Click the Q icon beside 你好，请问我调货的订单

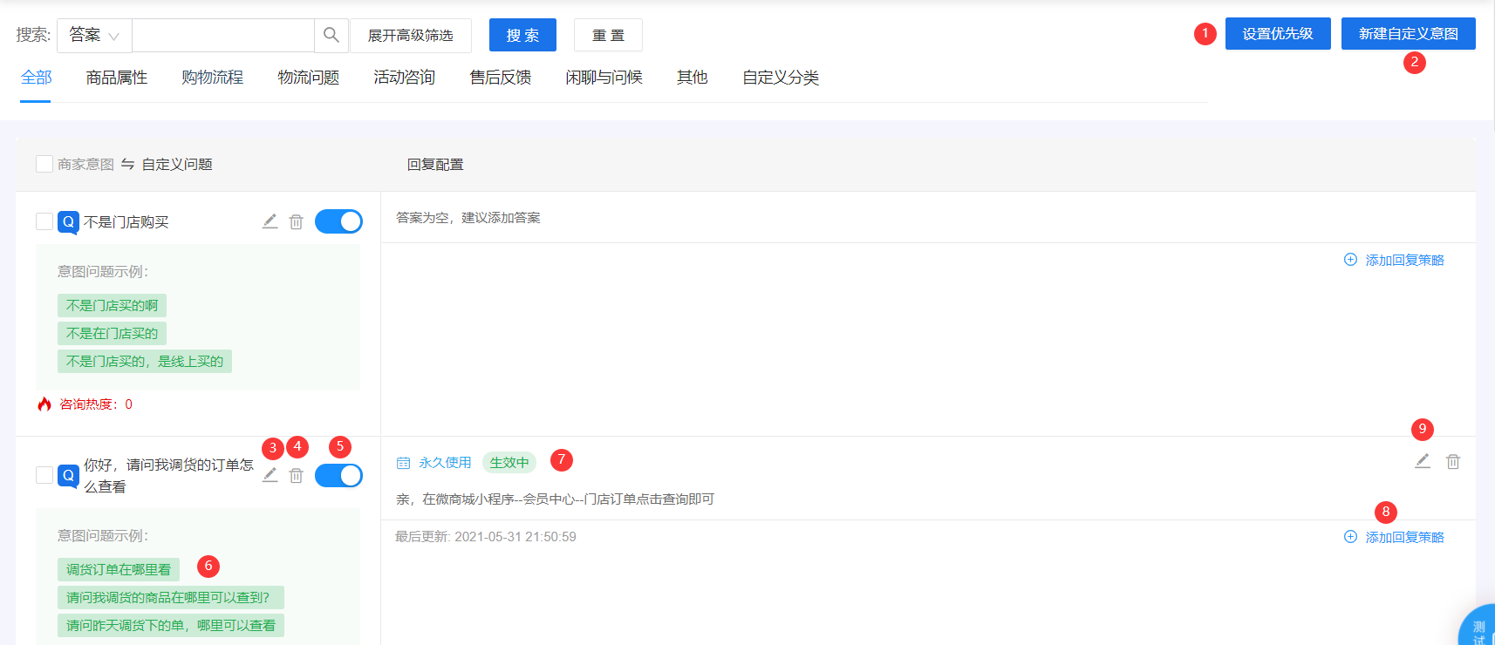68,475
